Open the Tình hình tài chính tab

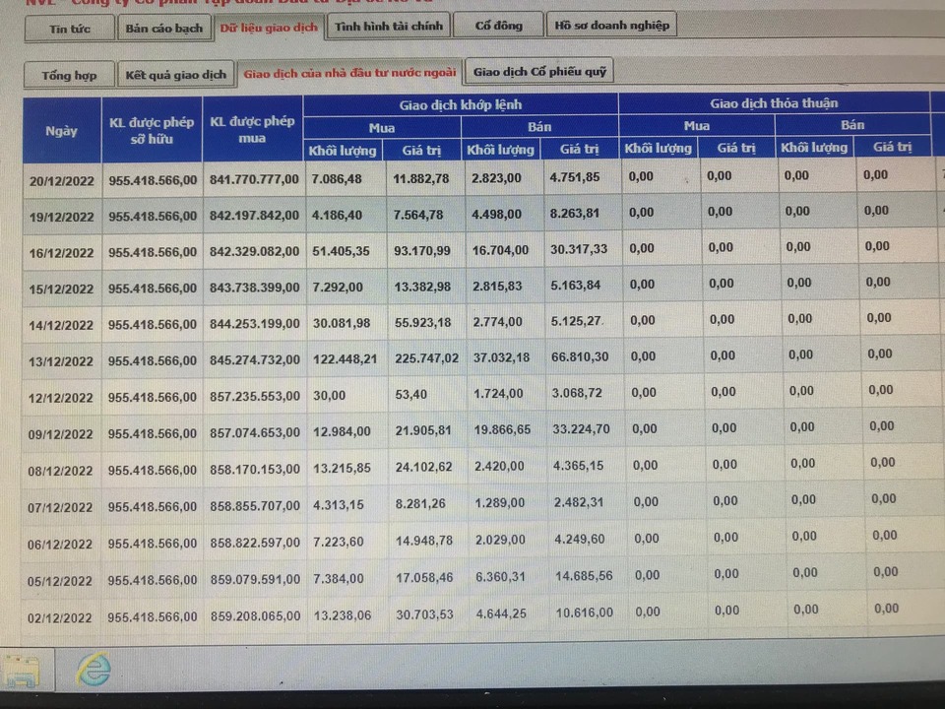click(x=389, y=26)
